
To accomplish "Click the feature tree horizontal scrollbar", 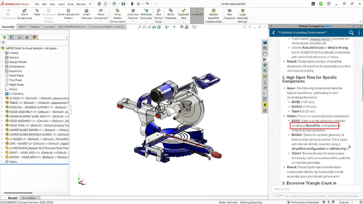I will [18, 193].
